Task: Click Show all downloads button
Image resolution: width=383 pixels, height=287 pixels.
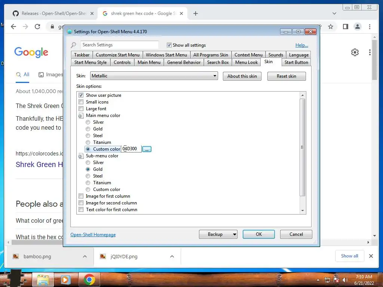Action: [x=350, y=256]
